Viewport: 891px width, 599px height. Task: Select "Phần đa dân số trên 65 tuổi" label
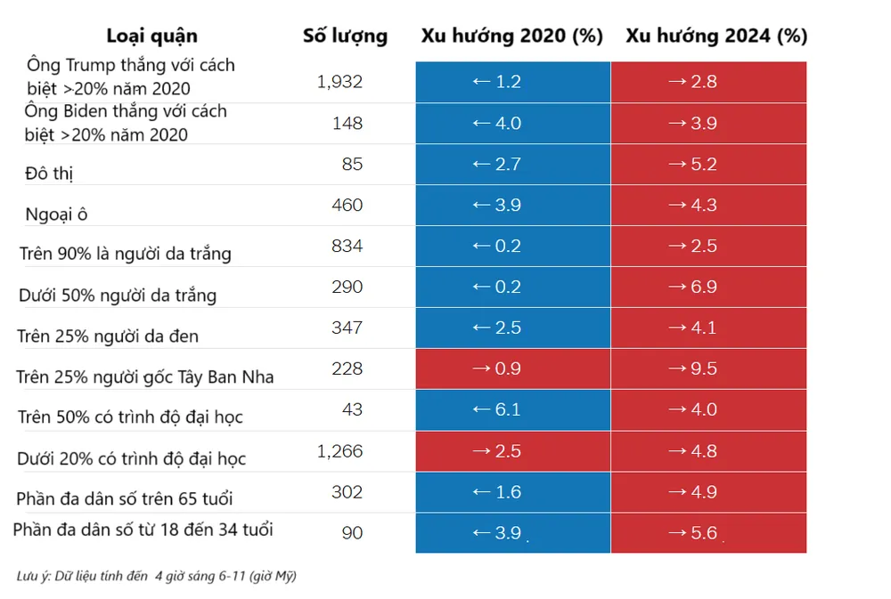click(x=125, y=498)
